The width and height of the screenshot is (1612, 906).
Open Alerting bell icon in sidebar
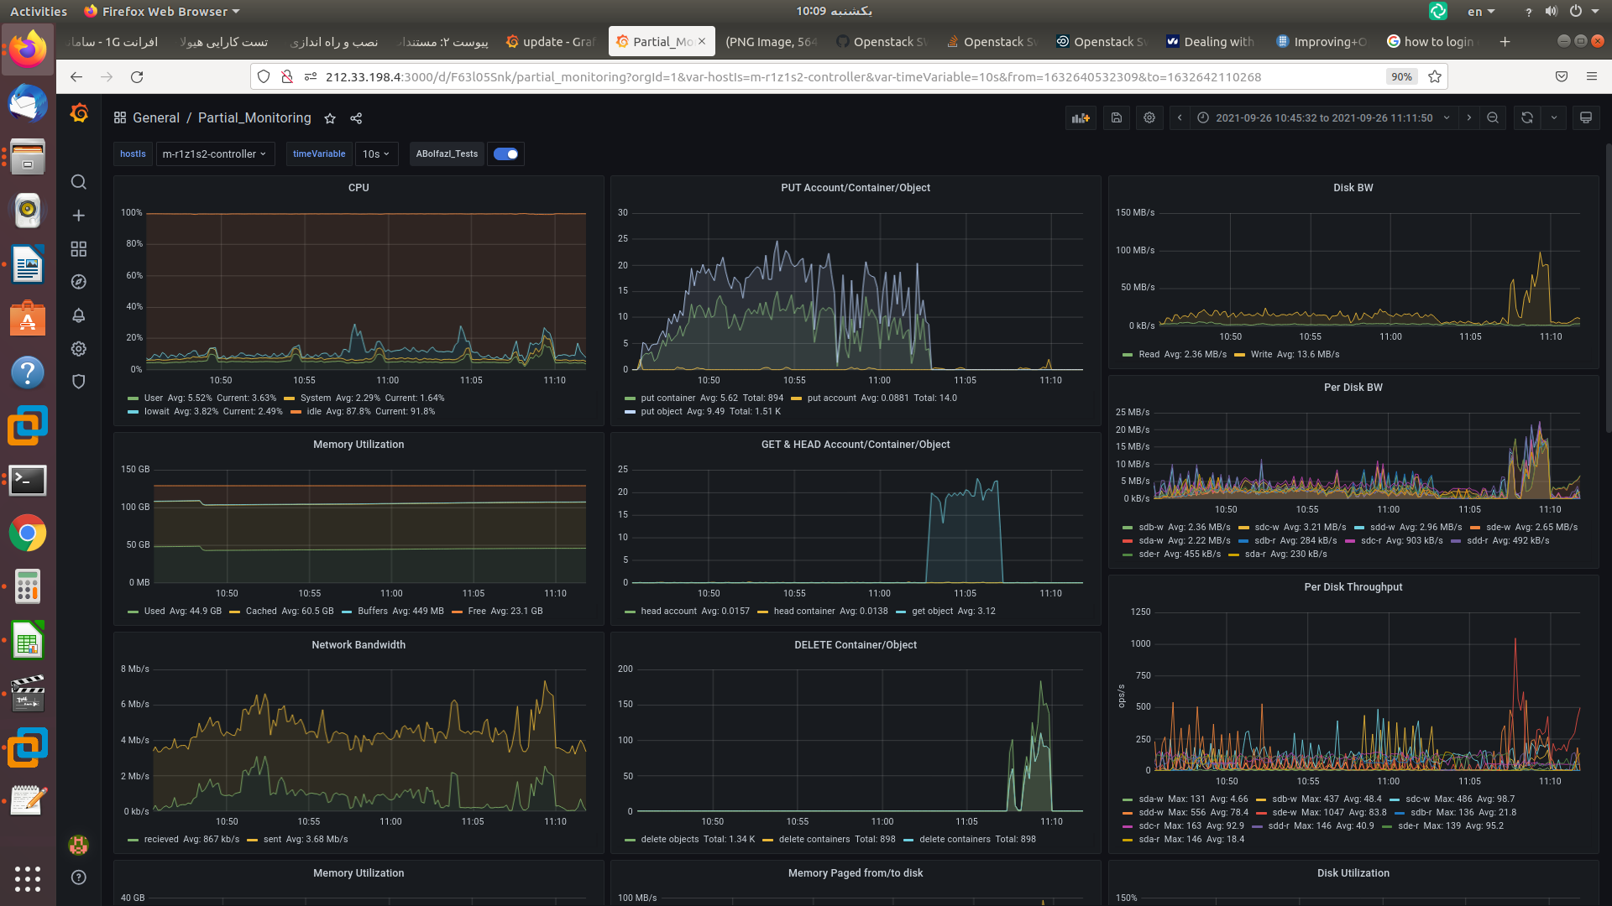click(x=79, y=315)
